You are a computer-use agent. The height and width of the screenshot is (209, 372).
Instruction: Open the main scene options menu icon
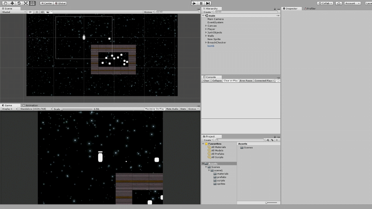(278, 16)
